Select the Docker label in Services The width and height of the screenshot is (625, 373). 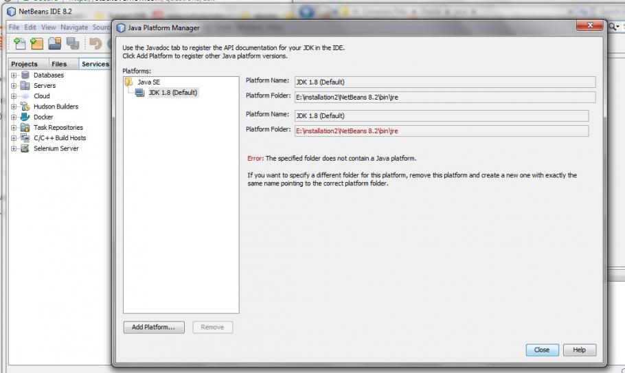pyautogui.click(x=43, y=117)
